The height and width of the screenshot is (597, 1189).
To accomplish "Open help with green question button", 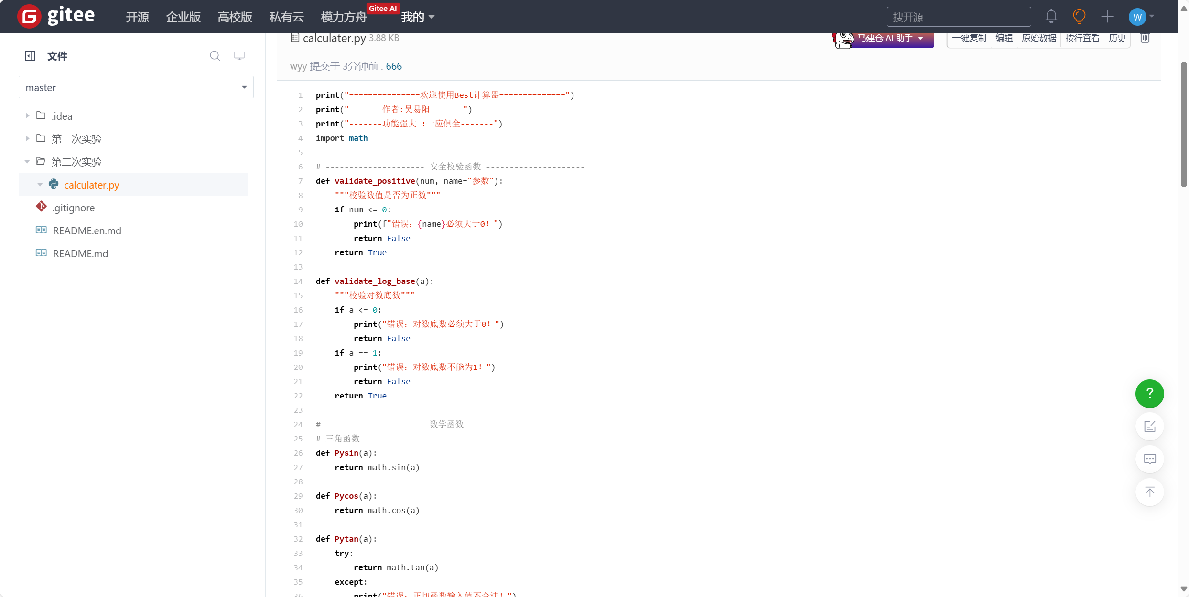I will [1149, 394].
